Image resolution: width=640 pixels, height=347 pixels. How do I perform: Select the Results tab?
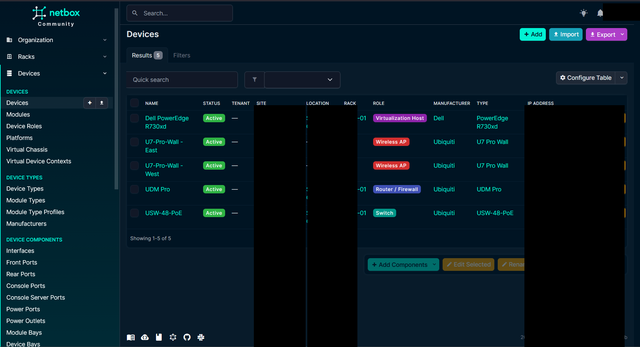[x=147, y=55]
